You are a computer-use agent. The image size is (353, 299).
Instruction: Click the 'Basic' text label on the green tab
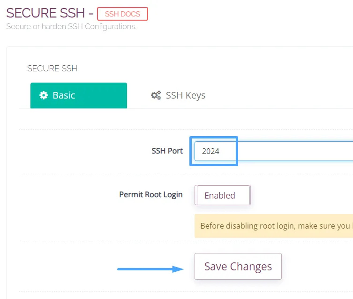coord(64,95)
